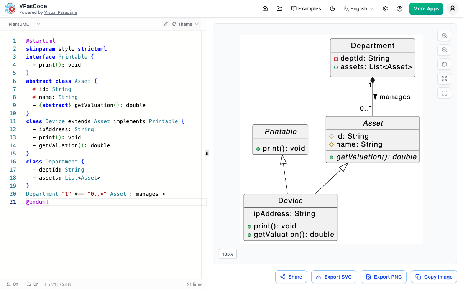Click the abstract class Asset code line
This screenshot has height=289, width=463.
[62, 81]
